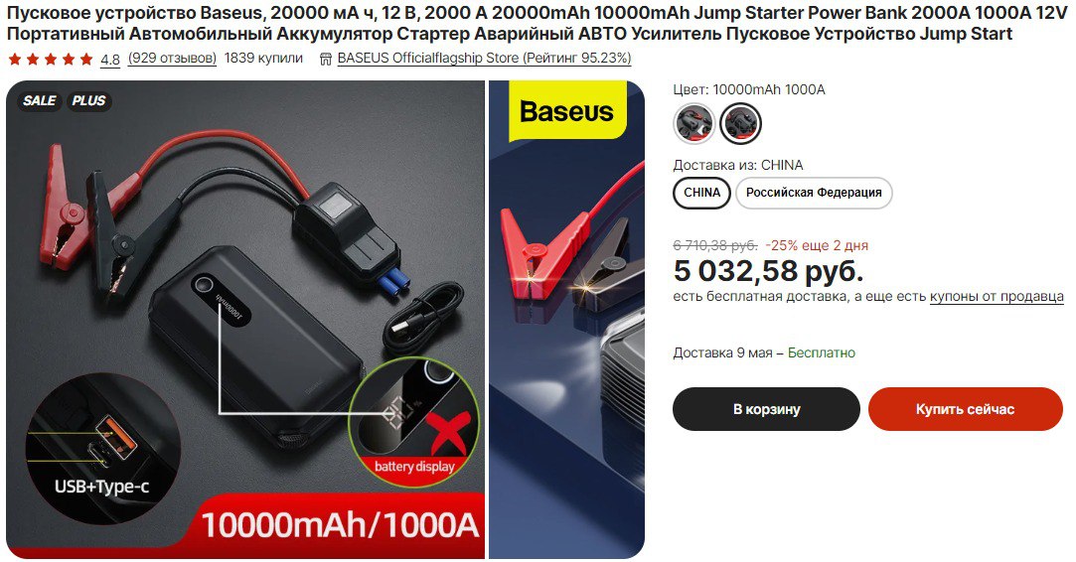Open the second Baseus product image

click(567, 320)
